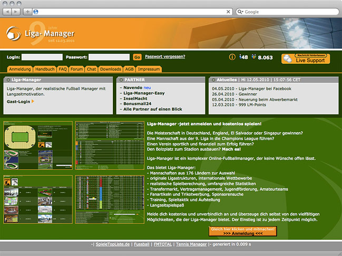Click the stadium pitch screenshot thumbnail
Image resolution: width=342 pixels, height=256 pixels.
[38, 145]
